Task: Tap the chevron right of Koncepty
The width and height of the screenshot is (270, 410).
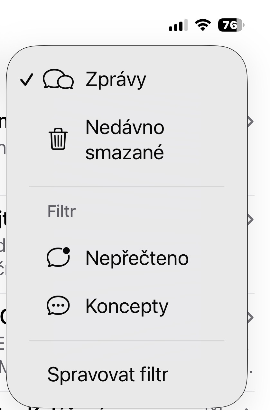Action: click(250, 317)
